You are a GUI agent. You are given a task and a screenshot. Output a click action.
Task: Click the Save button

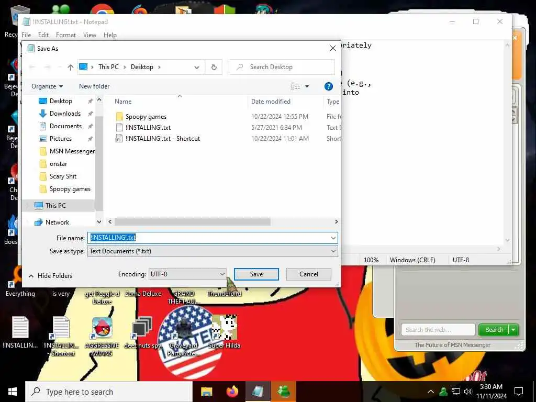pos(256,274)
